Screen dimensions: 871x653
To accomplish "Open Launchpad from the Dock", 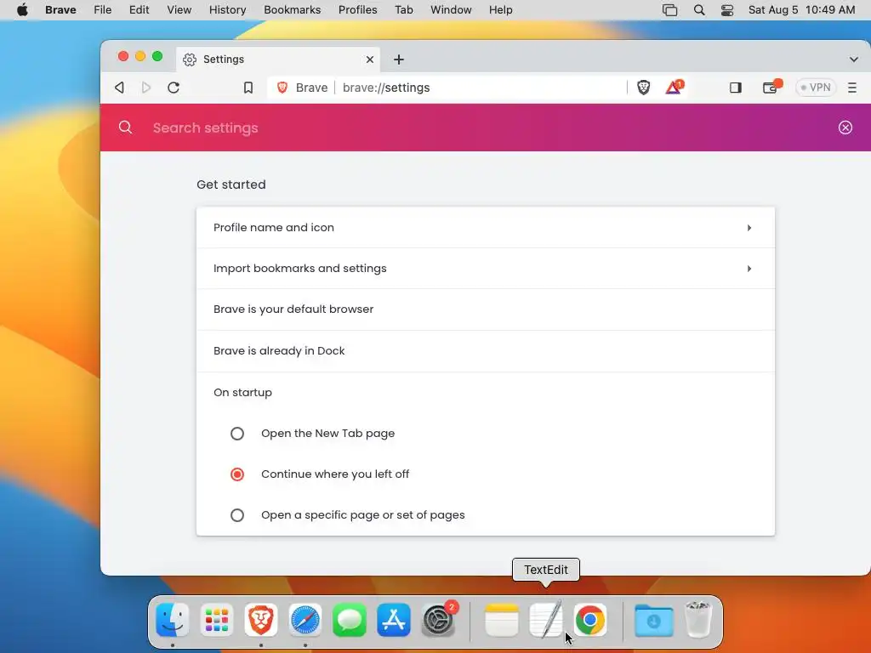I will tap(217, 620).
